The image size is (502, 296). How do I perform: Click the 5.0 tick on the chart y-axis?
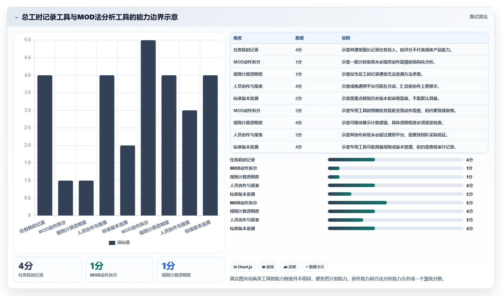click(x=27, y=40)
